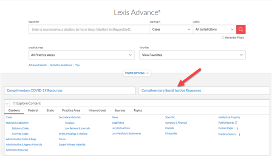
Task: Click the red search magnifier button
Action: coord(241,29)
